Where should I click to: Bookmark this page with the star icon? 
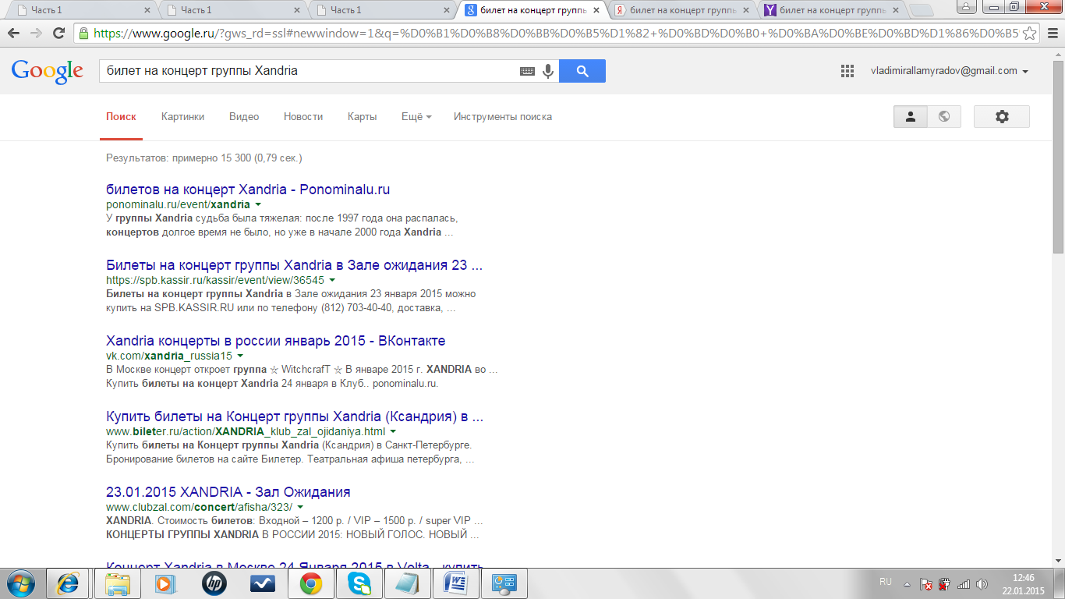click(1030, 34)
